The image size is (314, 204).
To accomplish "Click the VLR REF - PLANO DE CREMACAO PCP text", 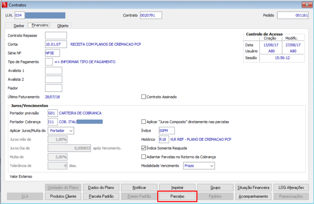I will [x=201, y=139].
